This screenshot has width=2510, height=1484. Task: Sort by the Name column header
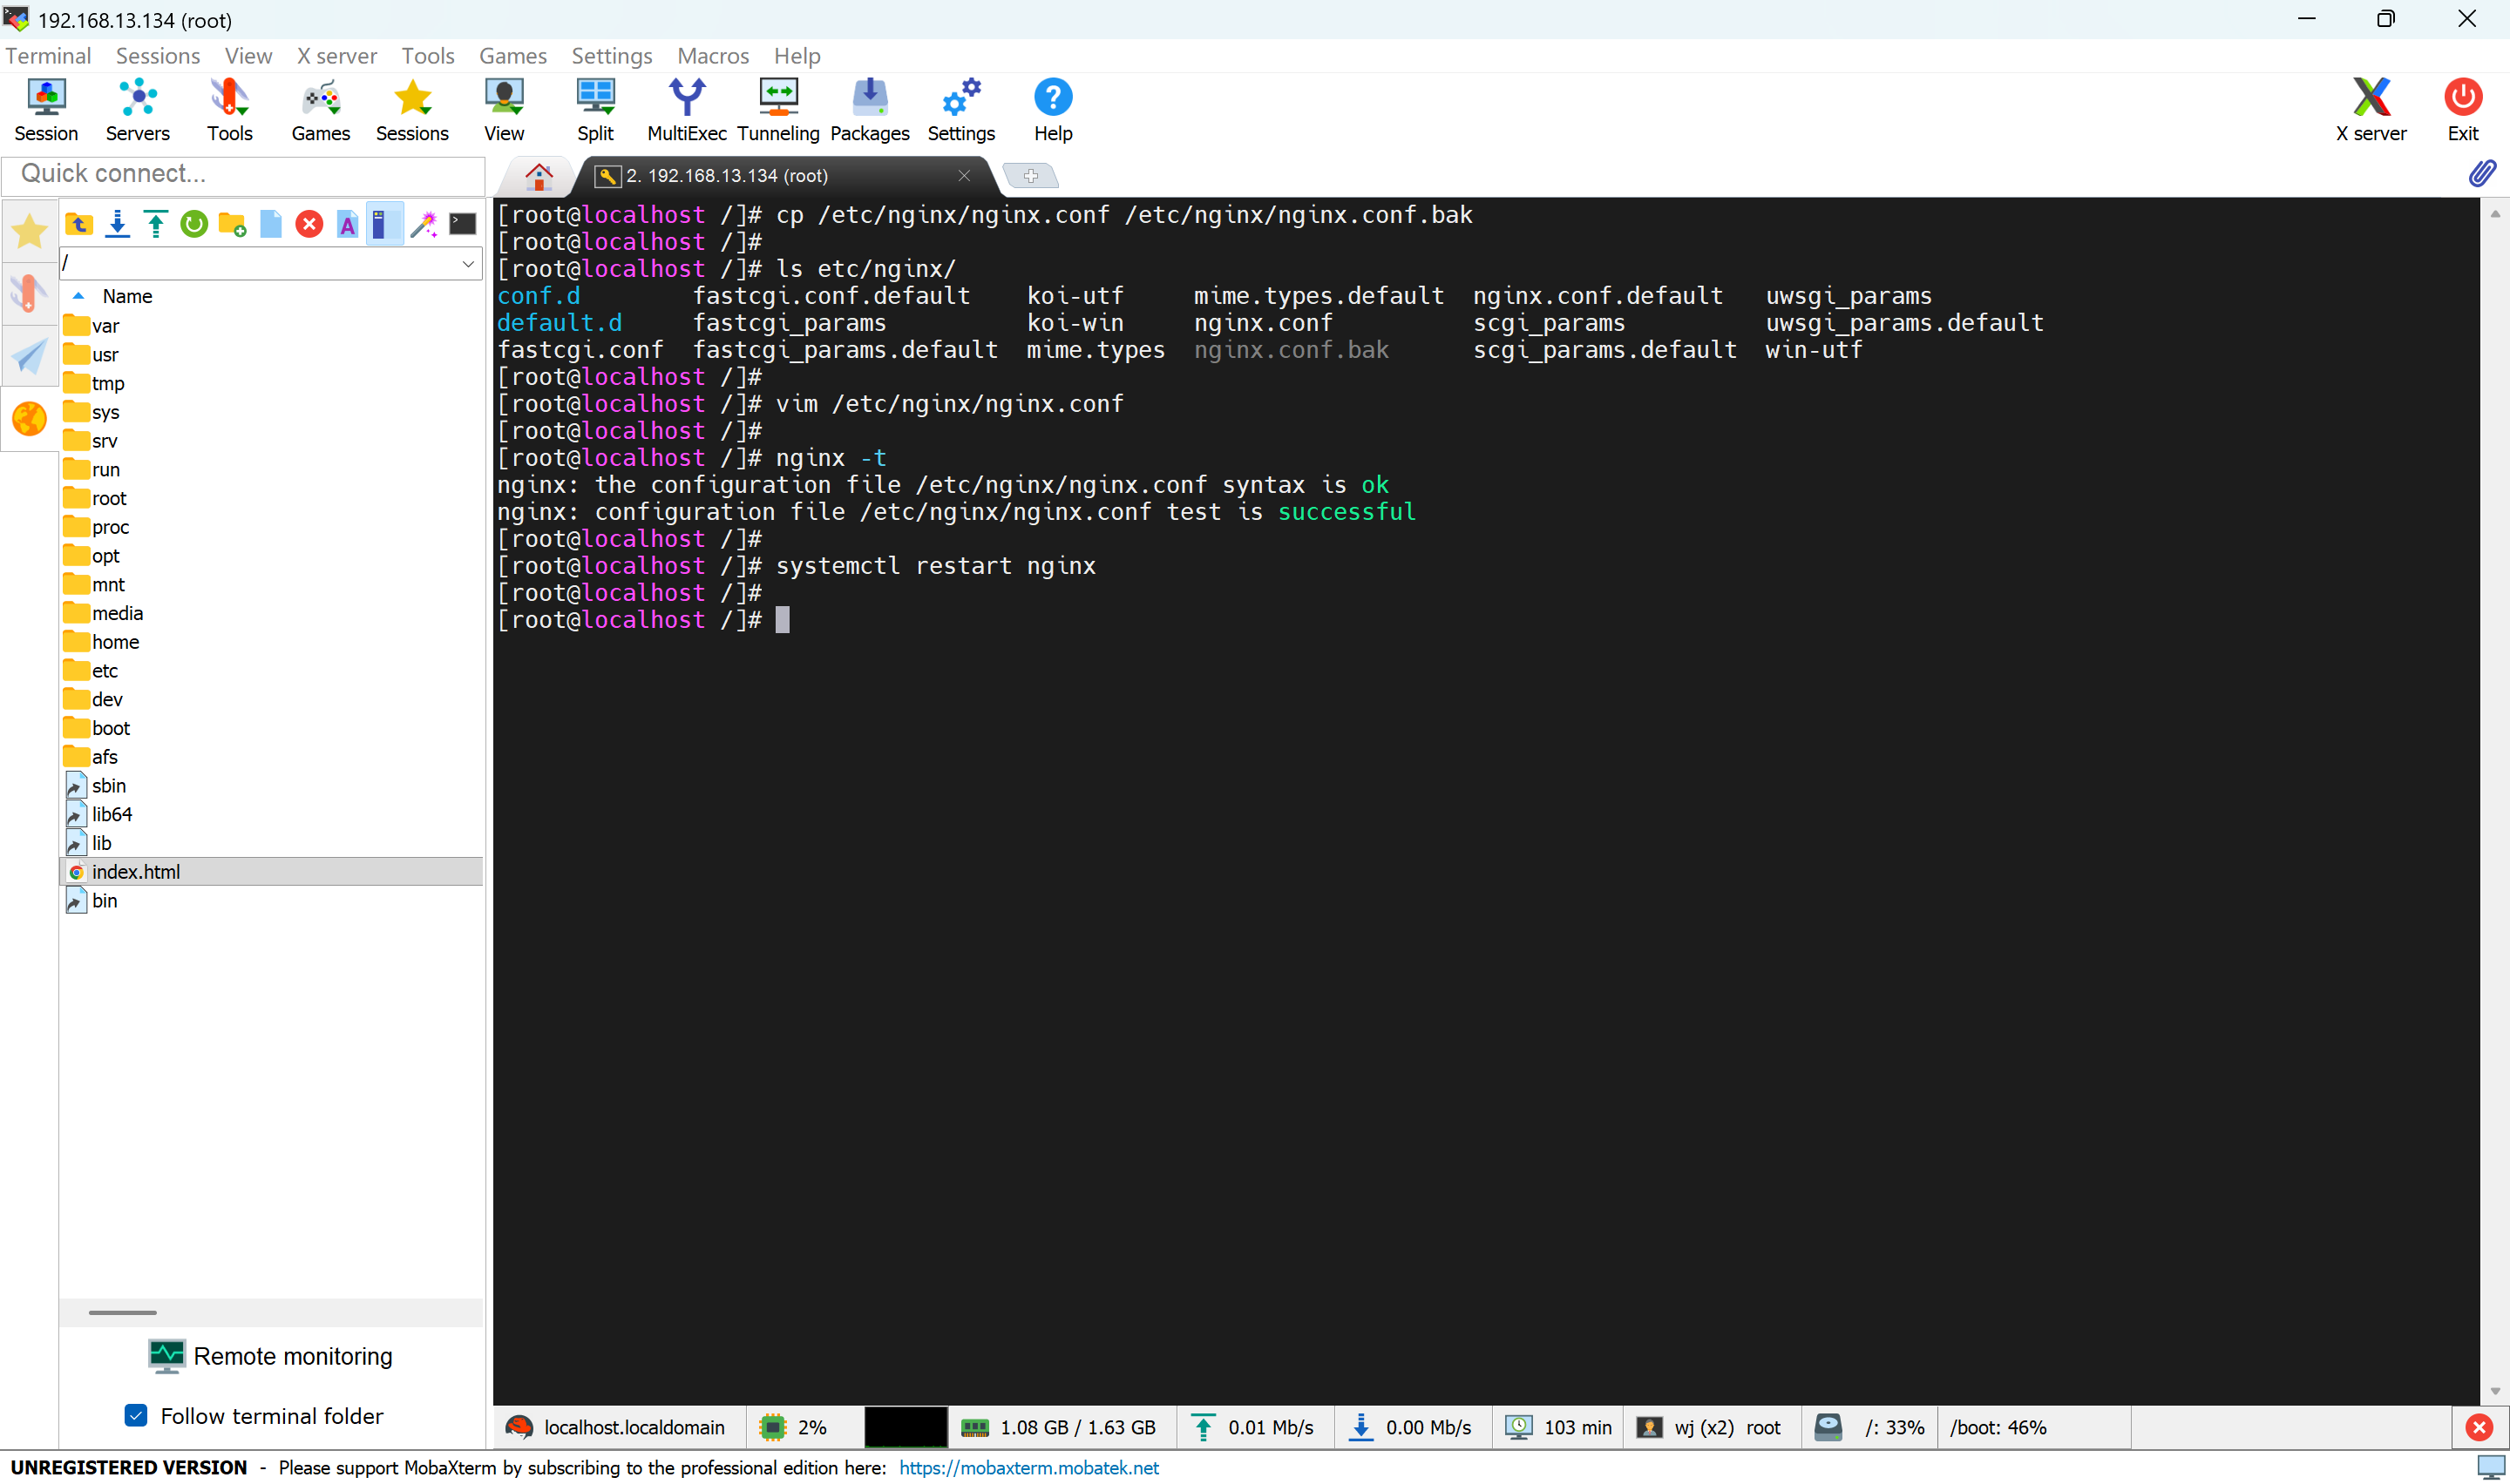coord(127,296)
